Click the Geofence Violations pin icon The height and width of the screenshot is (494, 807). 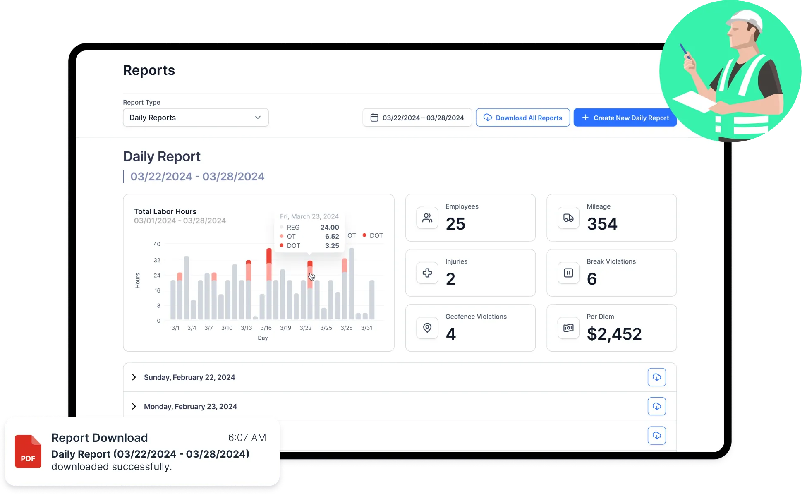click(x=427, y=328)
